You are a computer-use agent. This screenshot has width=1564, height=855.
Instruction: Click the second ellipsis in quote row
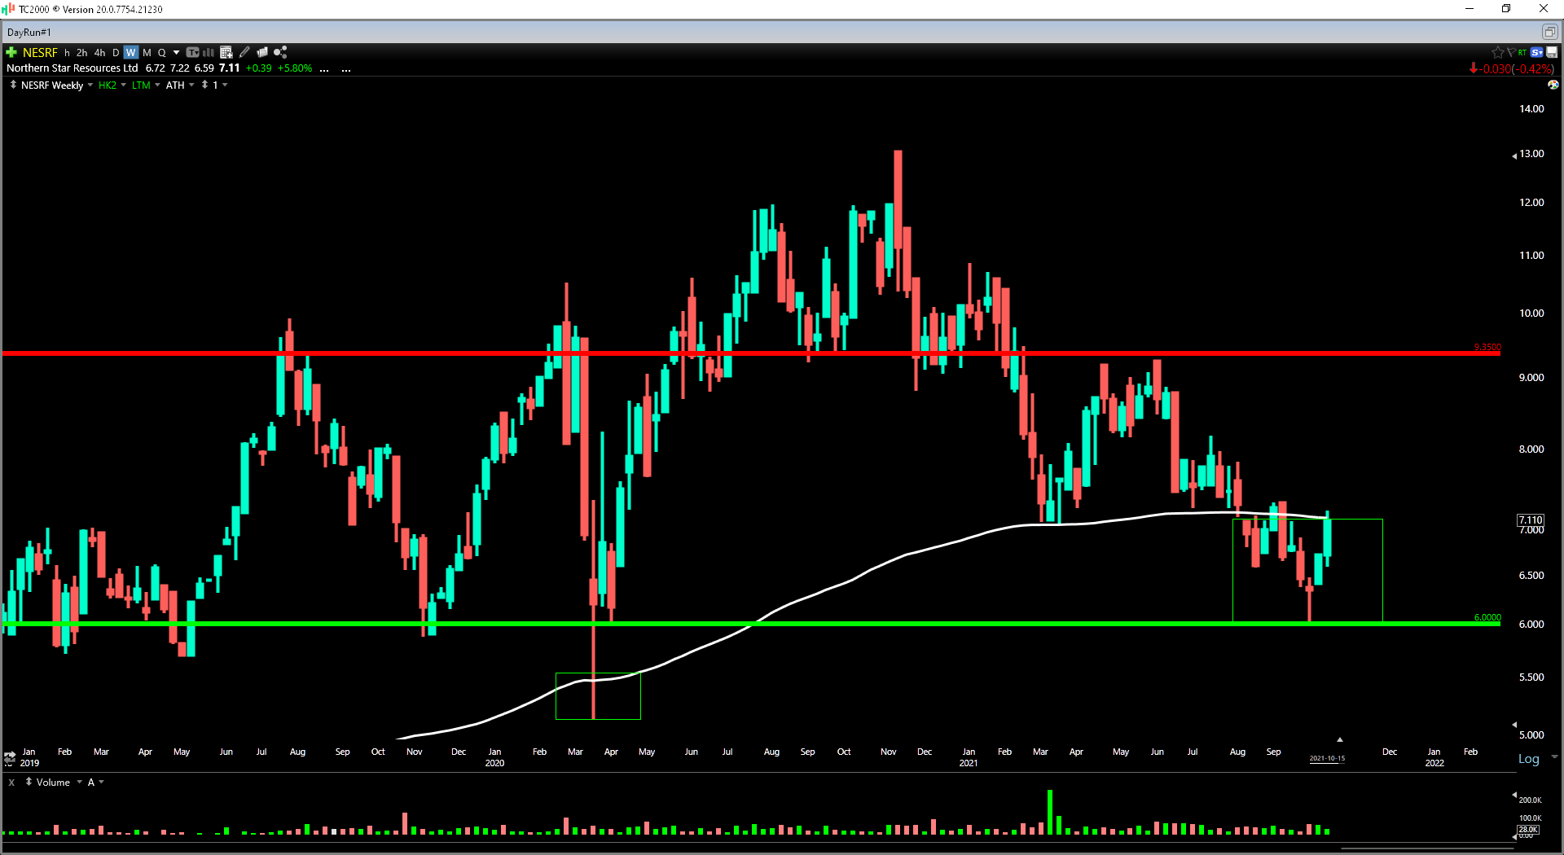[x=346, y=69]
